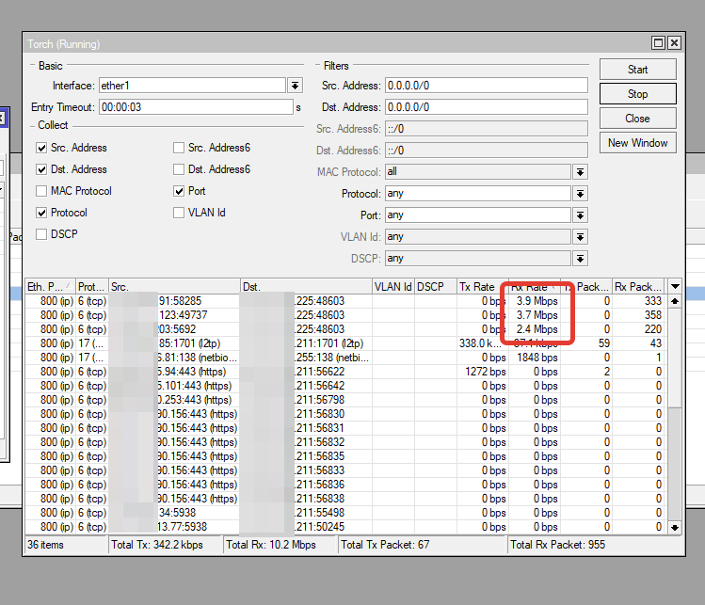Image resolution: width=705 pixels, height=605 pixels.
Task: Select the row with source 13.77:5938
Action: (346, 527)
